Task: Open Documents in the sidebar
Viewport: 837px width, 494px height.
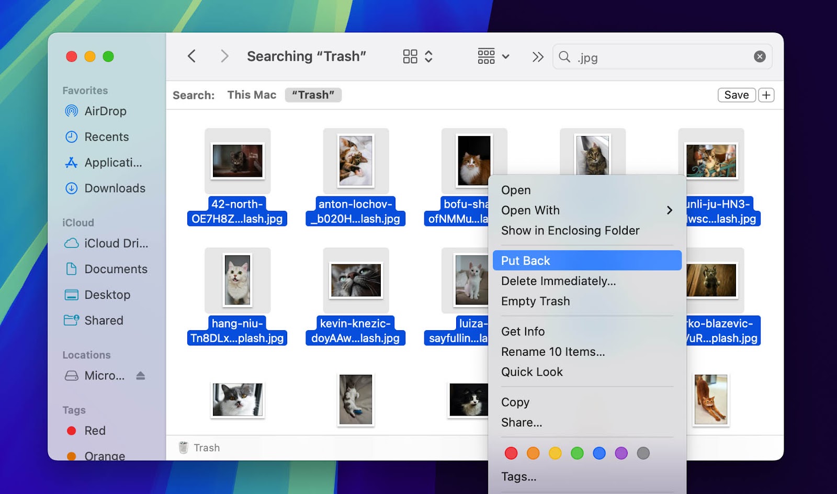Action: tap(116, 269)
